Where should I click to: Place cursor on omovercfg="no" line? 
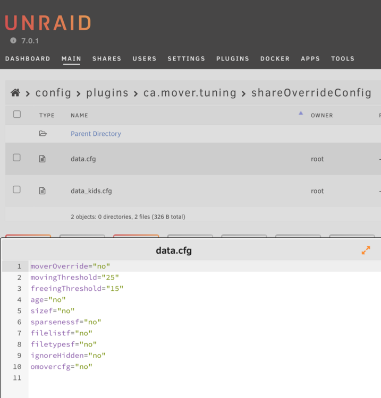[61, 367]
